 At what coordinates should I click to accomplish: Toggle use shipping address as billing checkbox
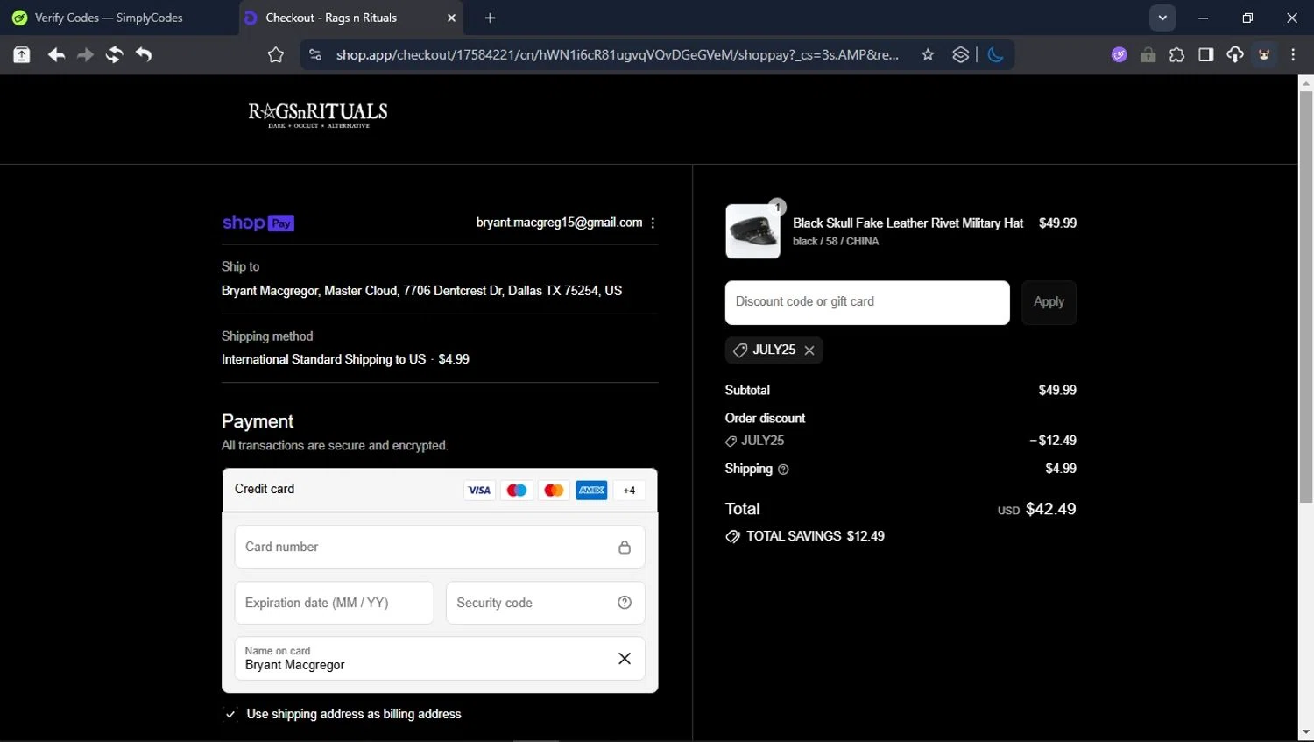tap(230, 715)
